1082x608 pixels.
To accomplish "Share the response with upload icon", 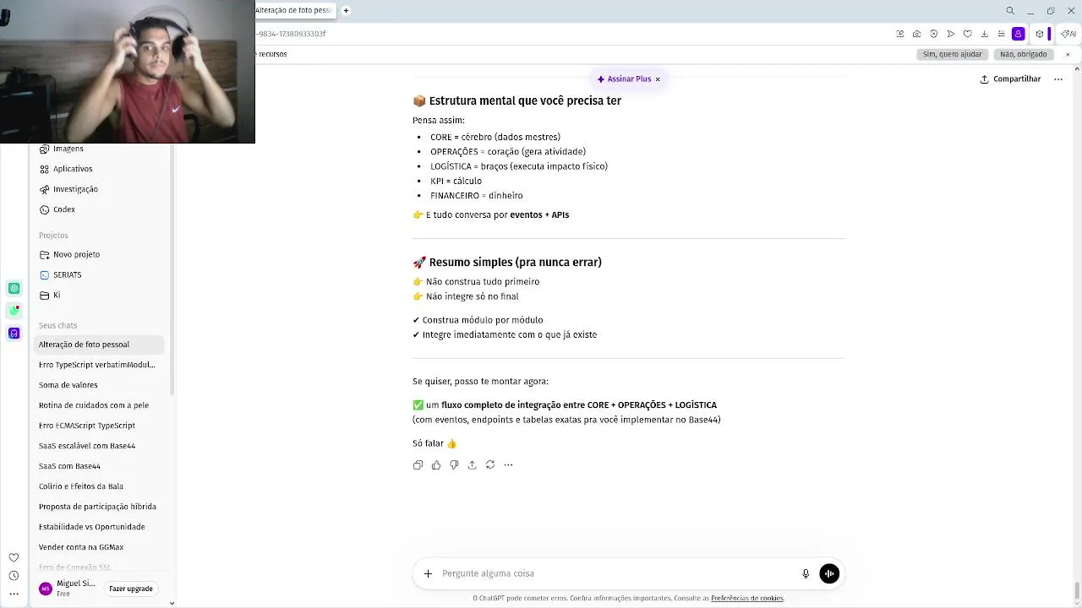I will pyautogui.click(x=472, y=465).
